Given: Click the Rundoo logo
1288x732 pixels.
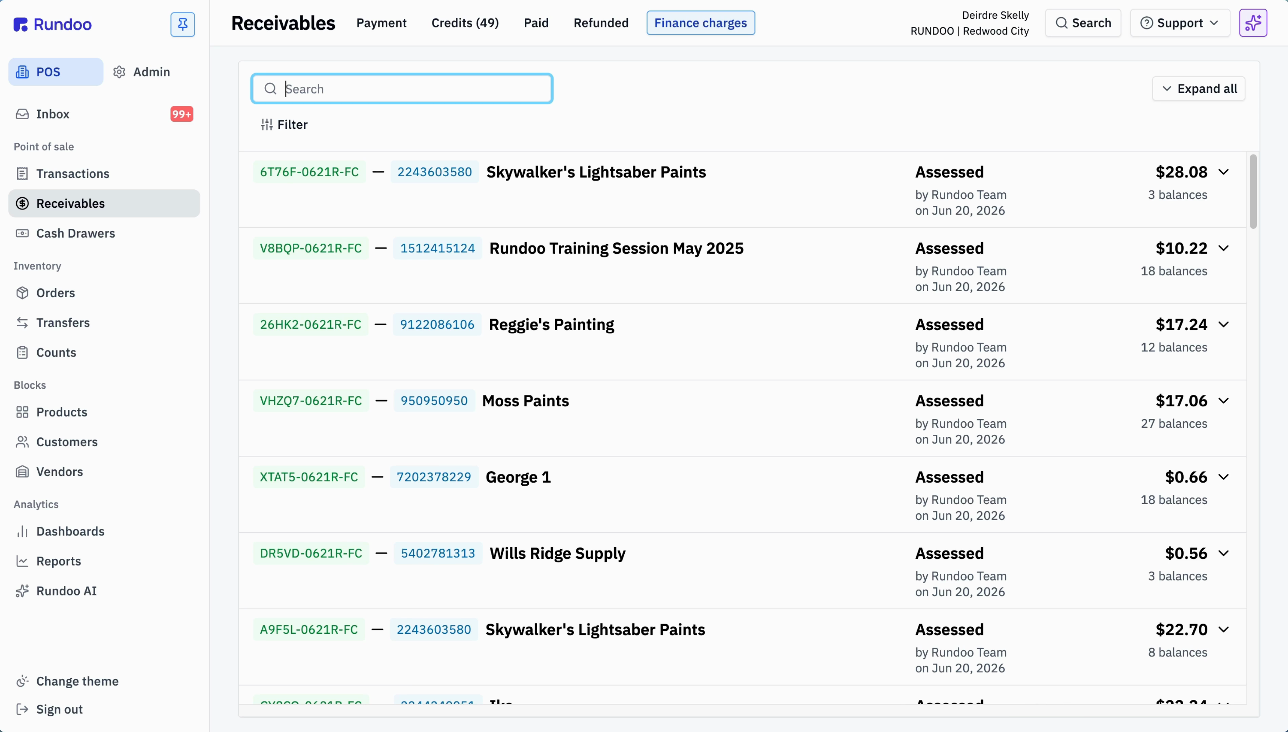Looking at the screenshot, I should [x=52, y=24].
